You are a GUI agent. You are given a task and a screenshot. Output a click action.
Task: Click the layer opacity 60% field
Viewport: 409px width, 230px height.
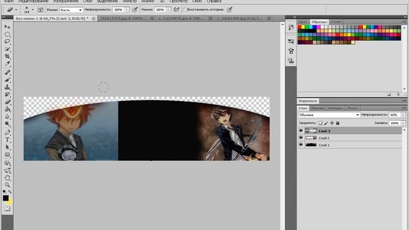(394, 115)
